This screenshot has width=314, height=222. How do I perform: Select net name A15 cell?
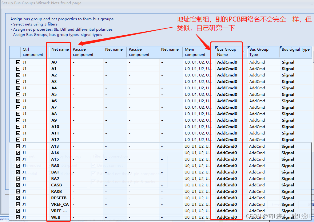tap(55, 159)
